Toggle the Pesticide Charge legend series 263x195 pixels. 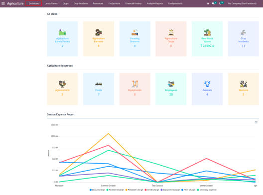click(134, 190)
